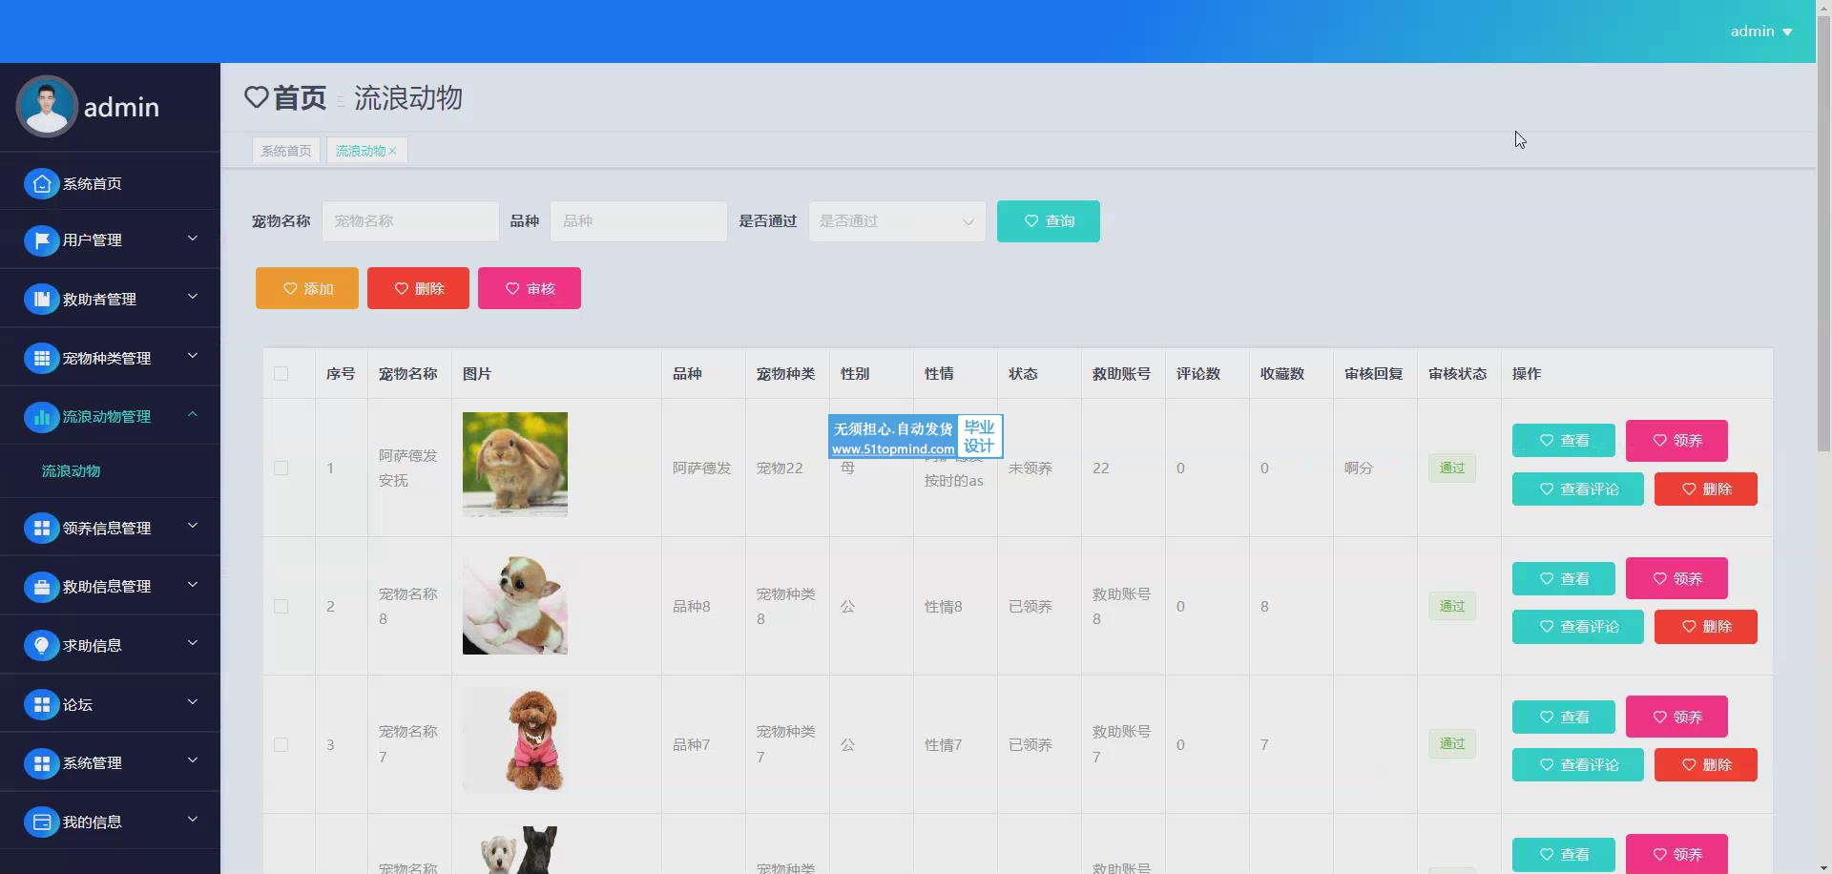Open 流浪动物 submenu item in sidebar
Viewport: 1832px width, 874px height.
[x=71, y=471]
